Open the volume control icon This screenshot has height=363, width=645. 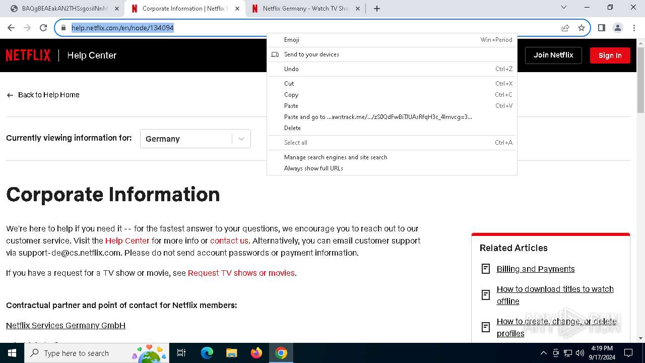point(580,353)
